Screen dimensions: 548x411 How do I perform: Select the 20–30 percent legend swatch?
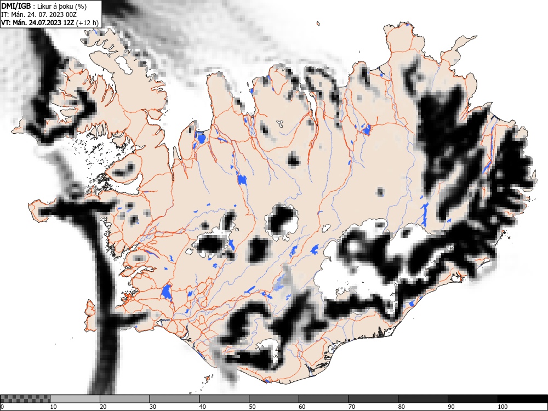(125, 399)
